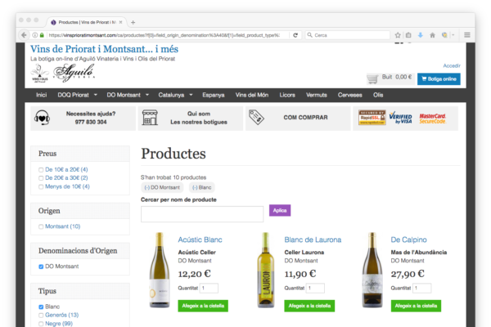Enable the Negre wine type filter
The height and width of the screenshot is (327, 491).
pyautogui.click(x=42, y=323)
